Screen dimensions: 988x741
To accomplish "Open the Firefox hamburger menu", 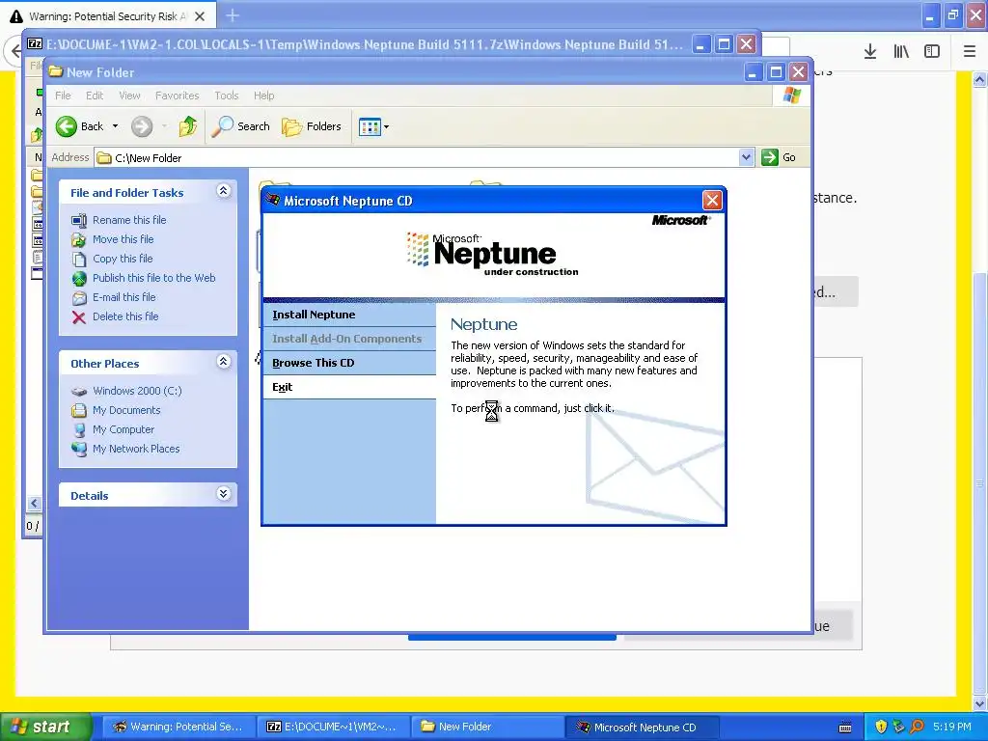I will 970,51.
